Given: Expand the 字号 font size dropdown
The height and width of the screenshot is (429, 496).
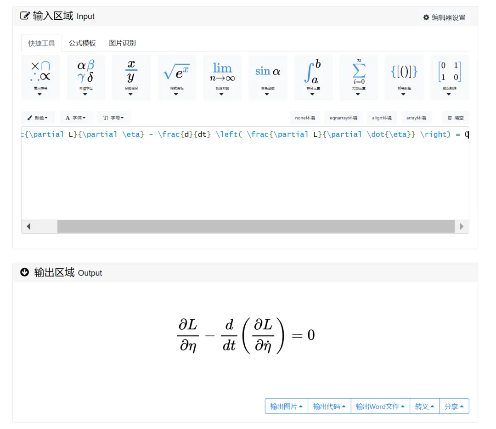Looking at the screenshot, I should click(114, 118).
